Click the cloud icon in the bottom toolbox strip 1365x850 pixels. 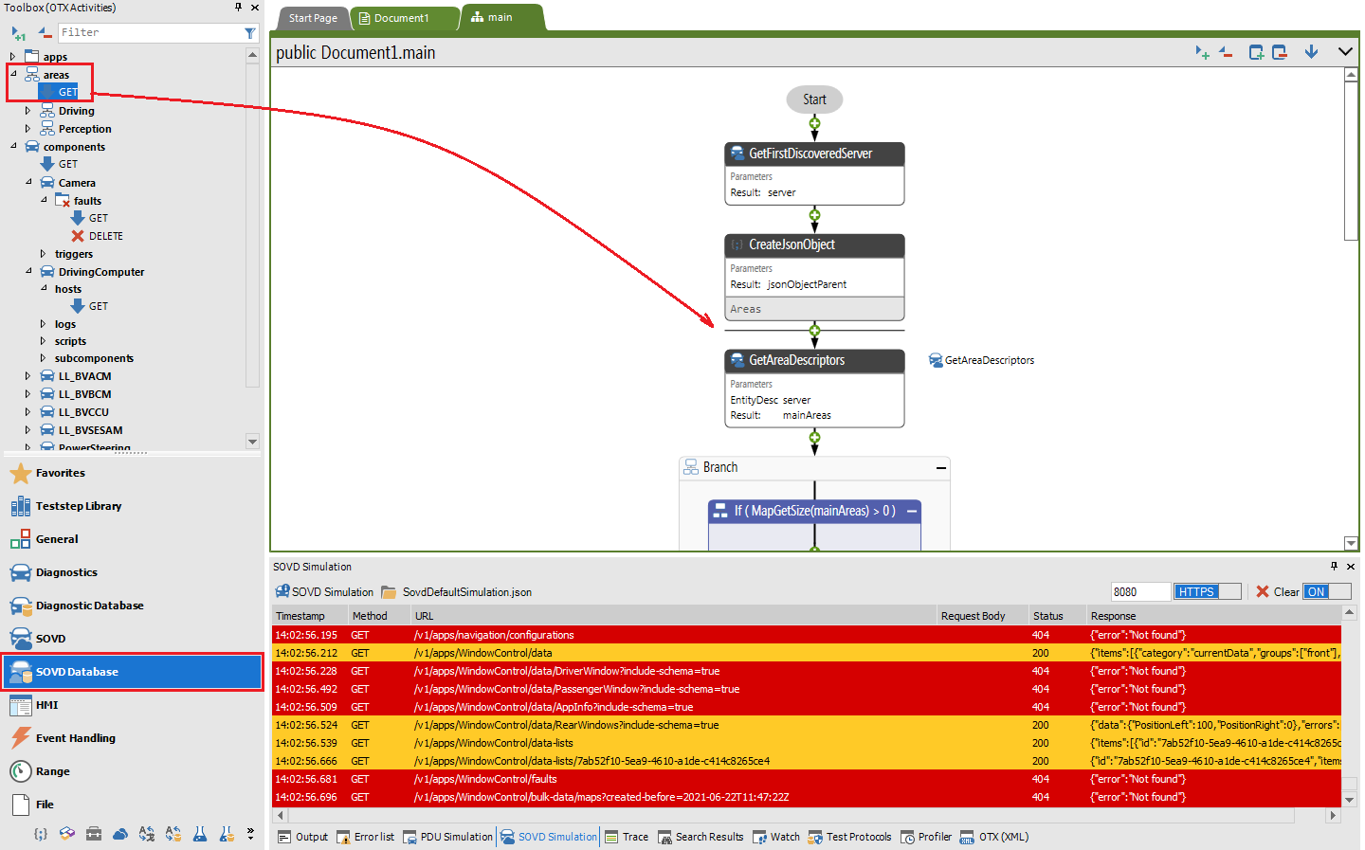coord(120,834)
